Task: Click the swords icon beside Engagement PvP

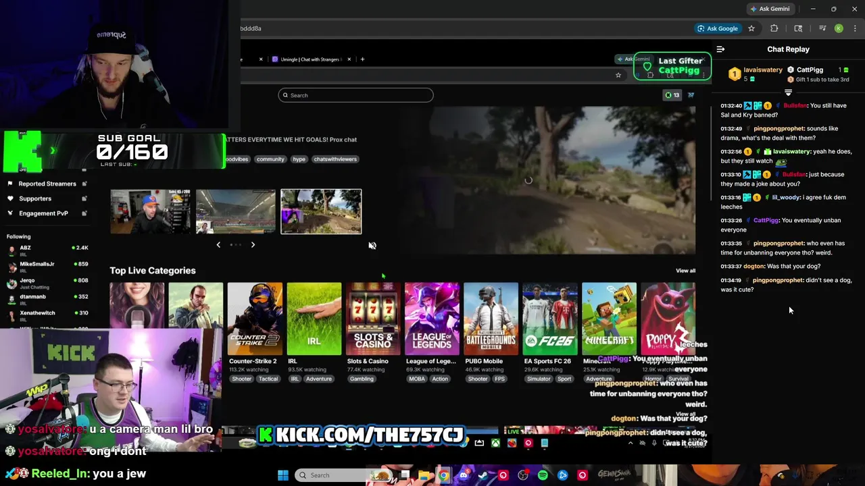Action: coord(10,213)
